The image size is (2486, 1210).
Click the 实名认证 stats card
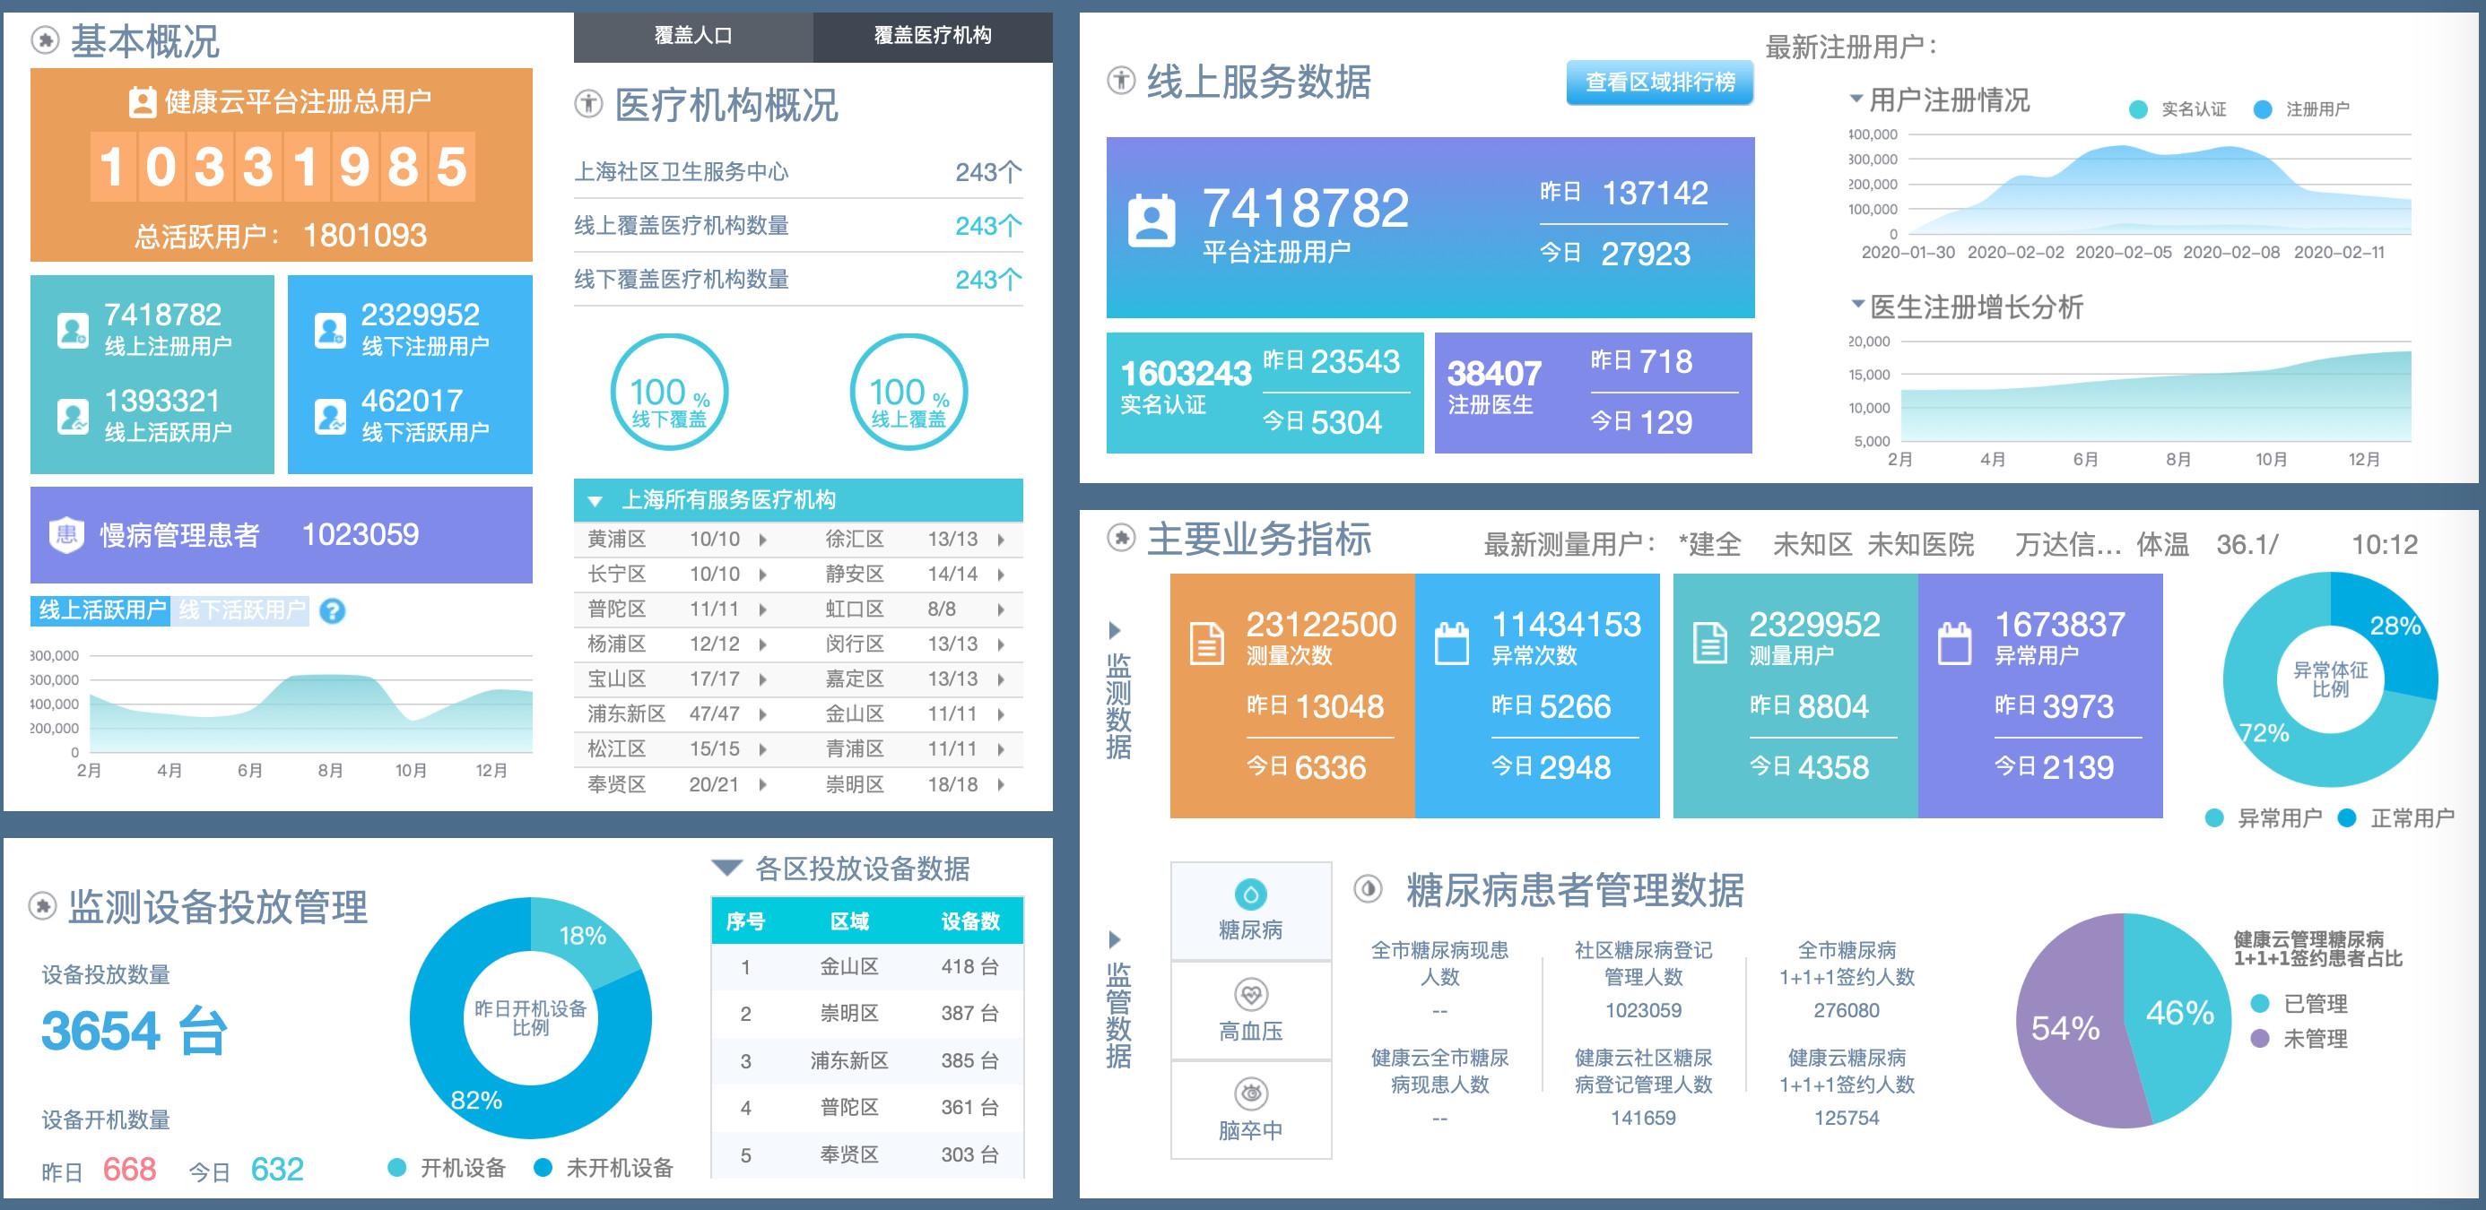(x=1265, y=393)
